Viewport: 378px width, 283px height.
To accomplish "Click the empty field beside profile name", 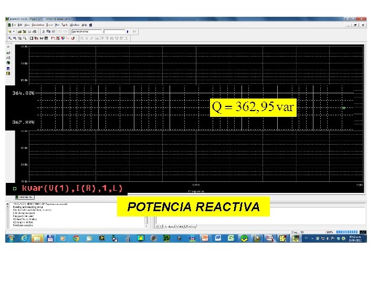I will 114,31.
